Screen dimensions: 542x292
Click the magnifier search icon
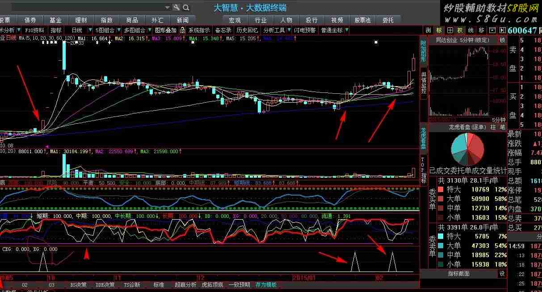point(186,8)
